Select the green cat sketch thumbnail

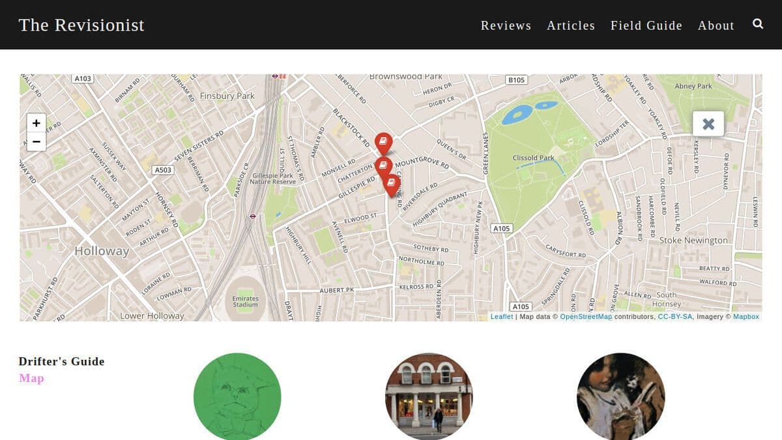click(x=237, y=396)
